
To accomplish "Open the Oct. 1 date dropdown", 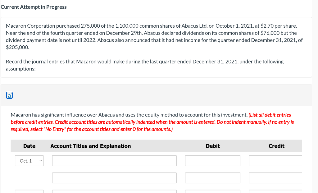I will [x=29, y=161].
